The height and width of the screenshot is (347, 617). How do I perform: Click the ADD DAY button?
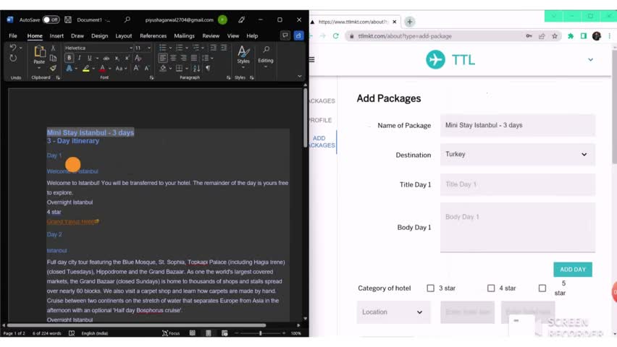click(573, 270)
